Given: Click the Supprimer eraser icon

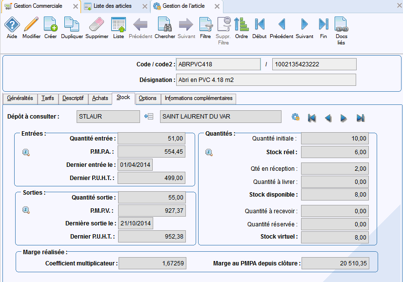Looking at the screenshot, I should (97, 24).
